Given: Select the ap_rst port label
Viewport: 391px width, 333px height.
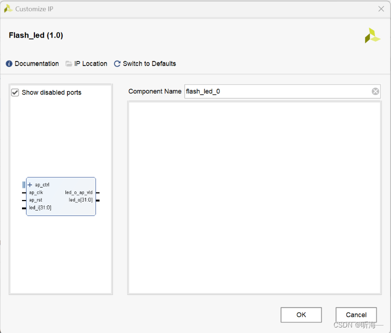Looking at the screenshot, I should coord(35,200).
